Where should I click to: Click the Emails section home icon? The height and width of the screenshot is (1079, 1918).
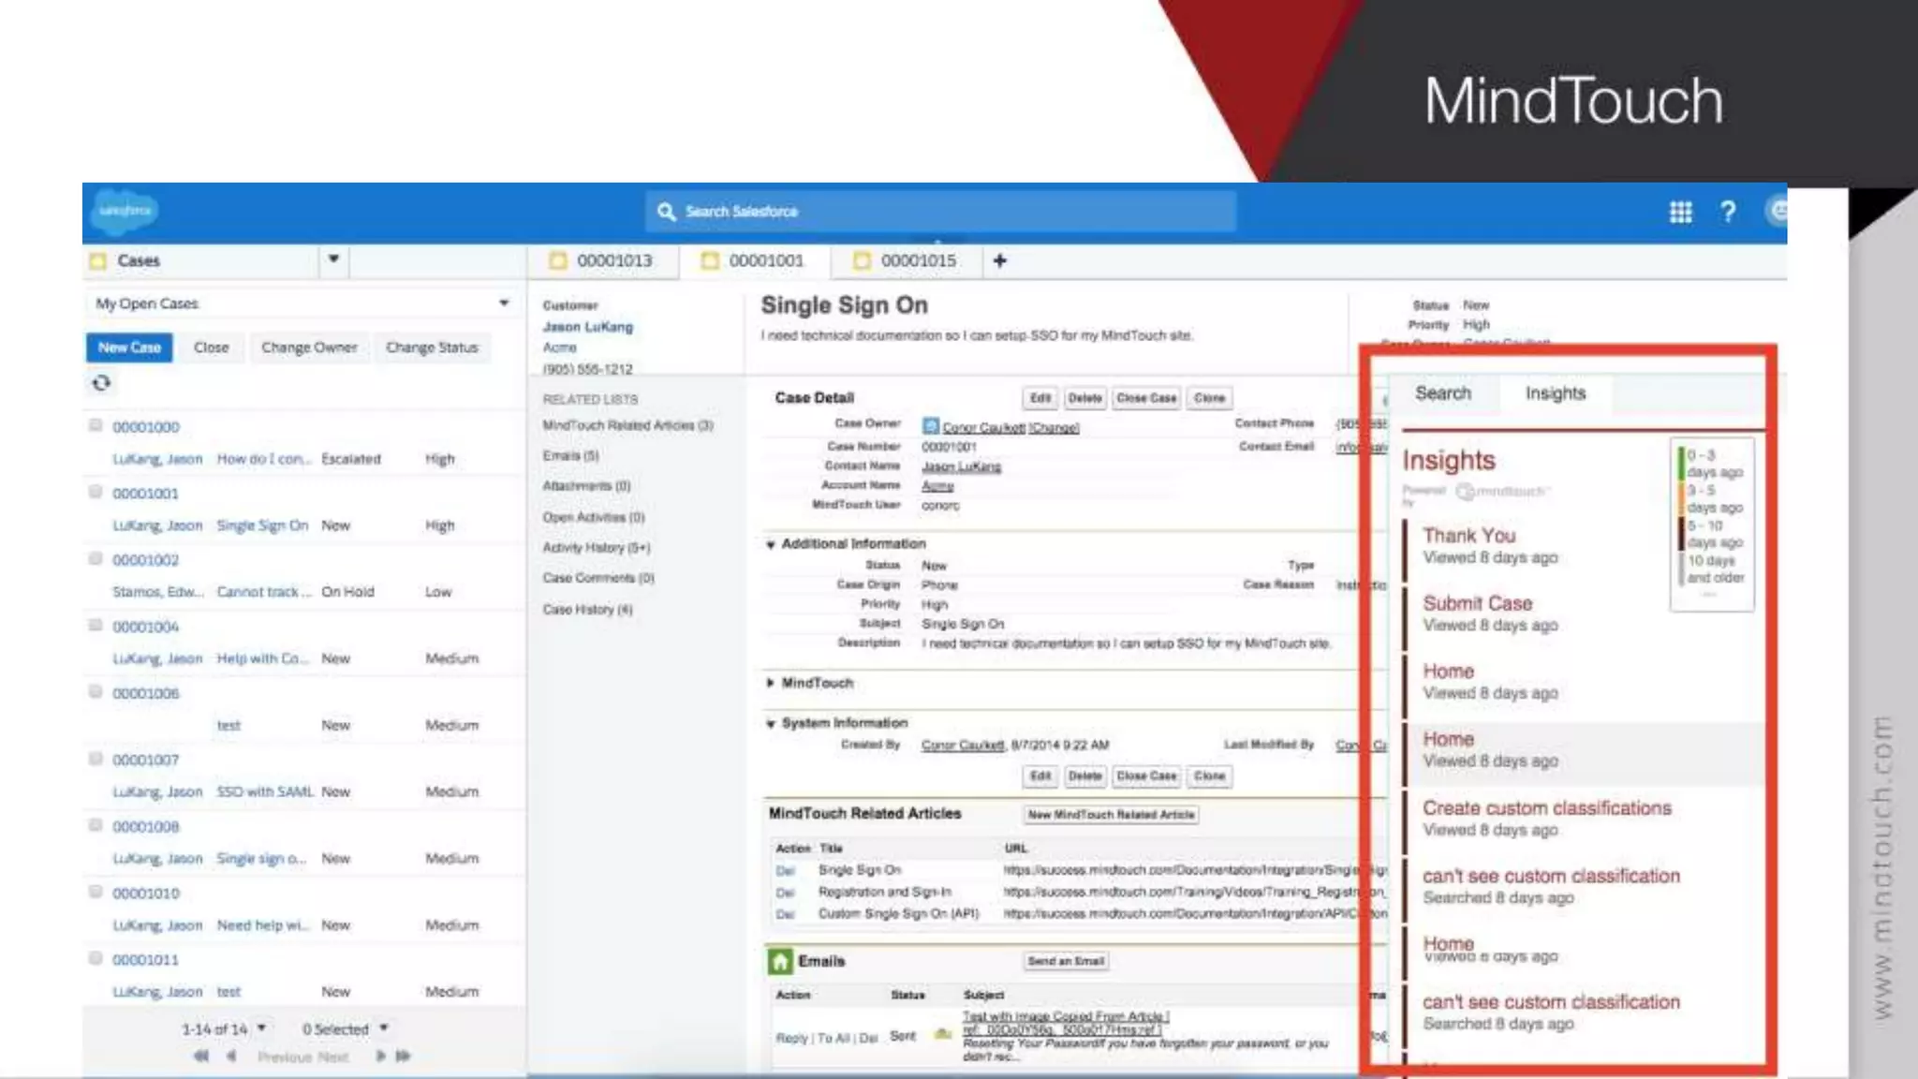[x=779, y=961]
